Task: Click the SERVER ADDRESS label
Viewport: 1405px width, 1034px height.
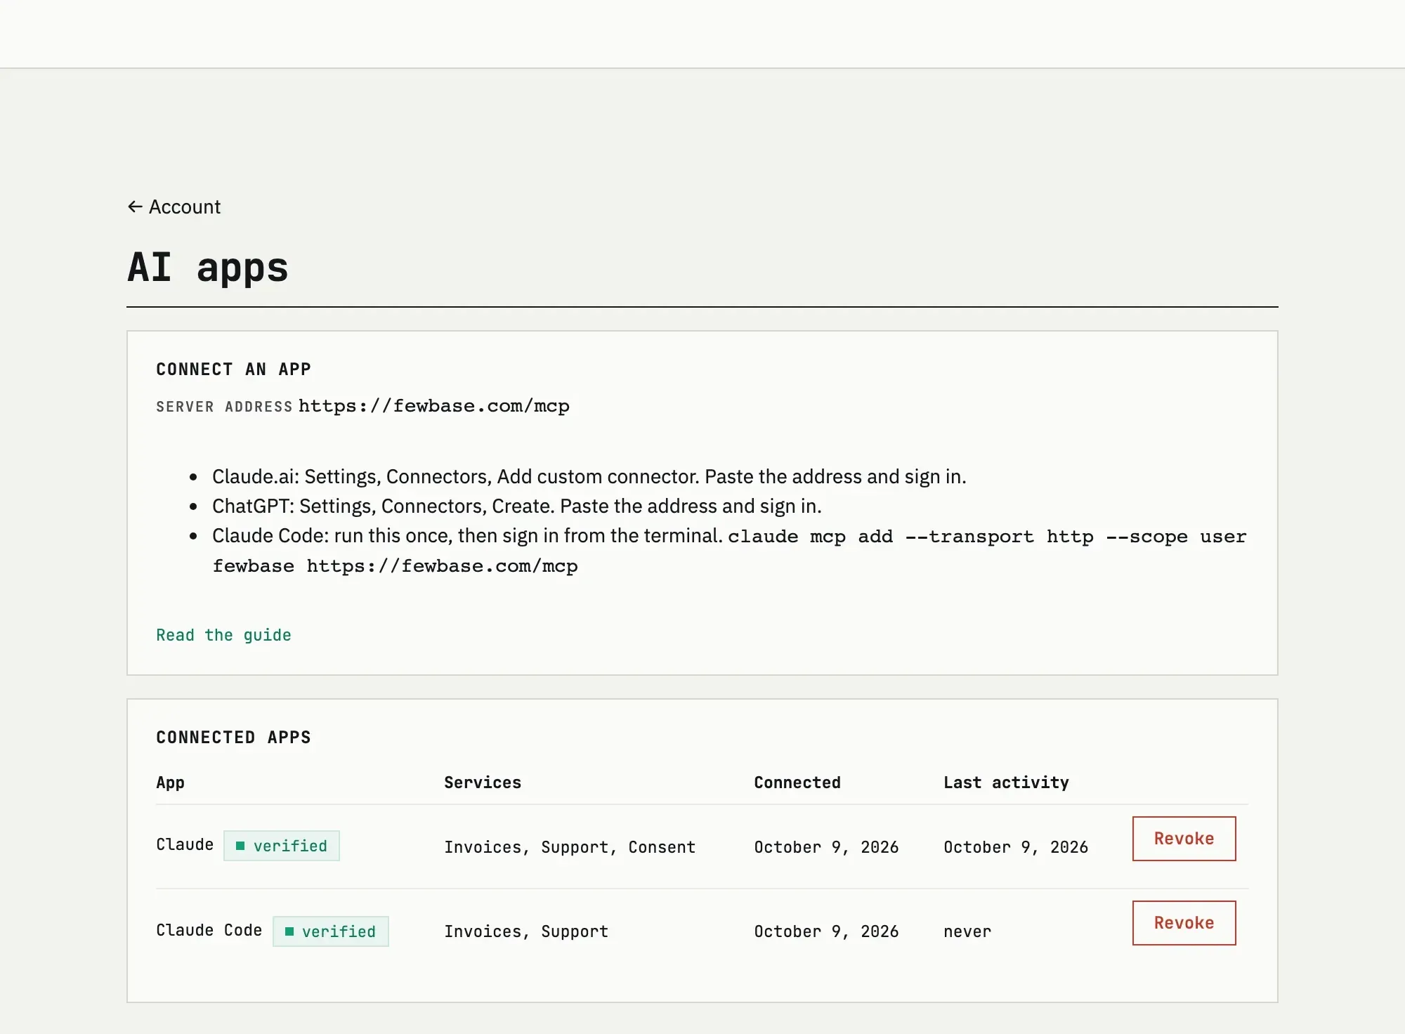Action: pyautogui.click(x=224, y=407)
